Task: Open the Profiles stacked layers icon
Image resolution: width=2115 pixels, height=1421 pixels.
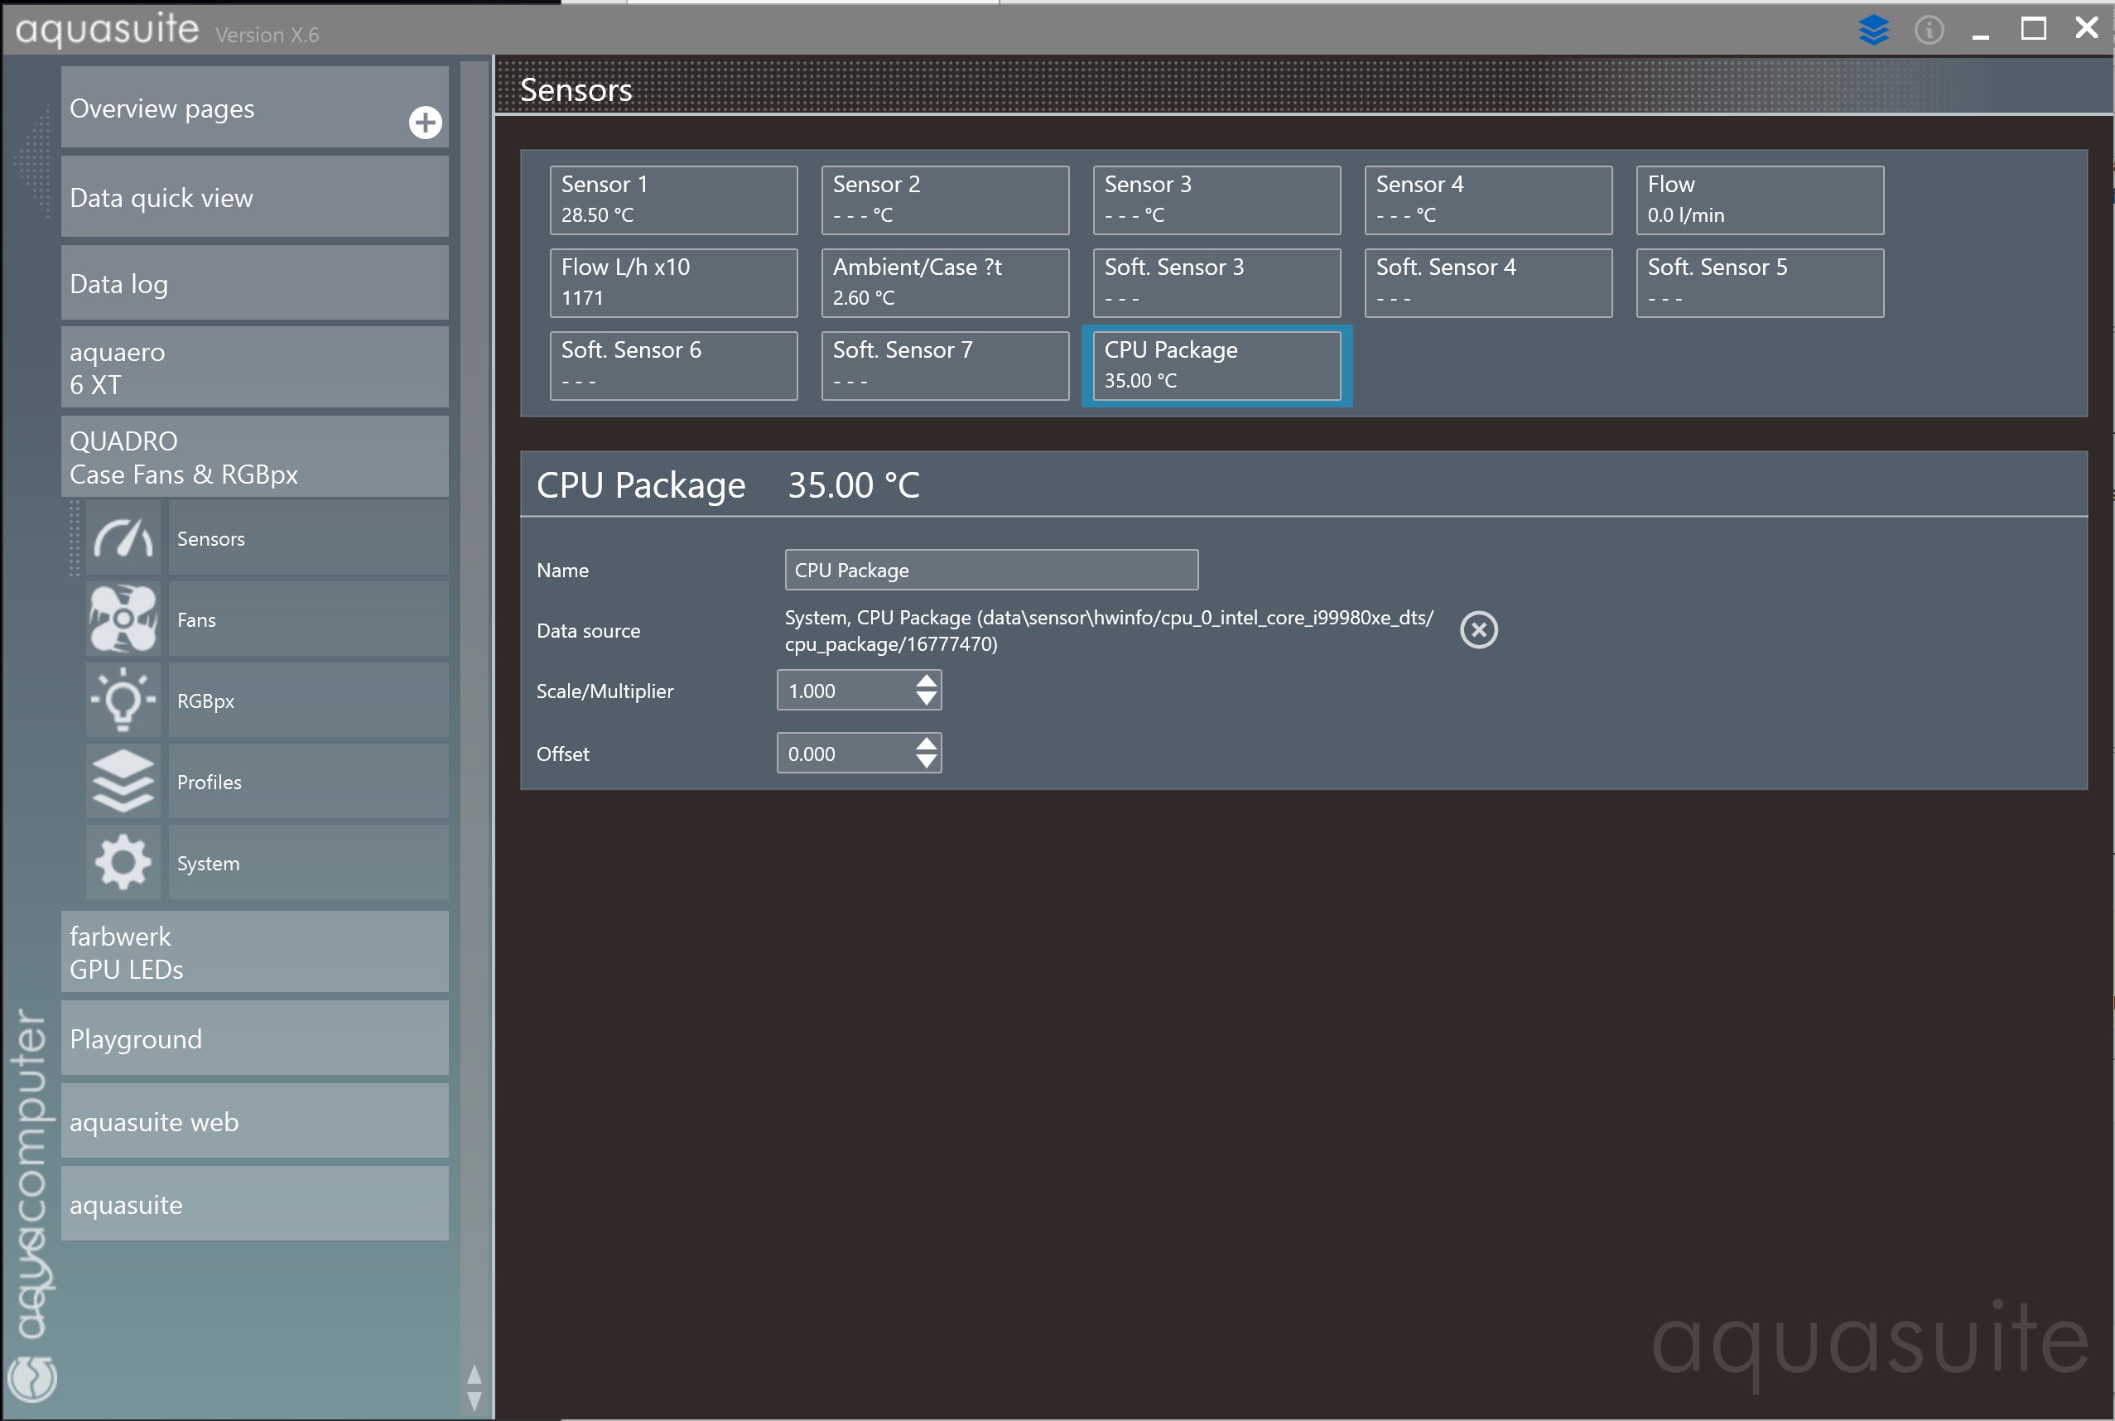Action: point(123,781)
